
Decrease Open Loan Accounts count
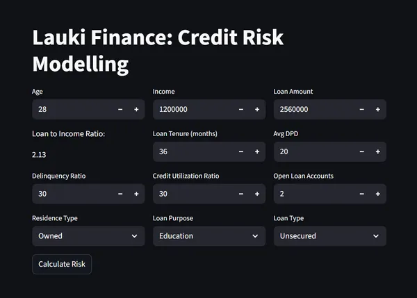coord(361,194)
